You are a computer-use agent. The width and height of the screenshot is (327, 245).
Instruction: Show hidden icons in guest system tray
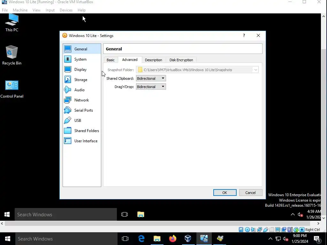(x=293, y=214)
